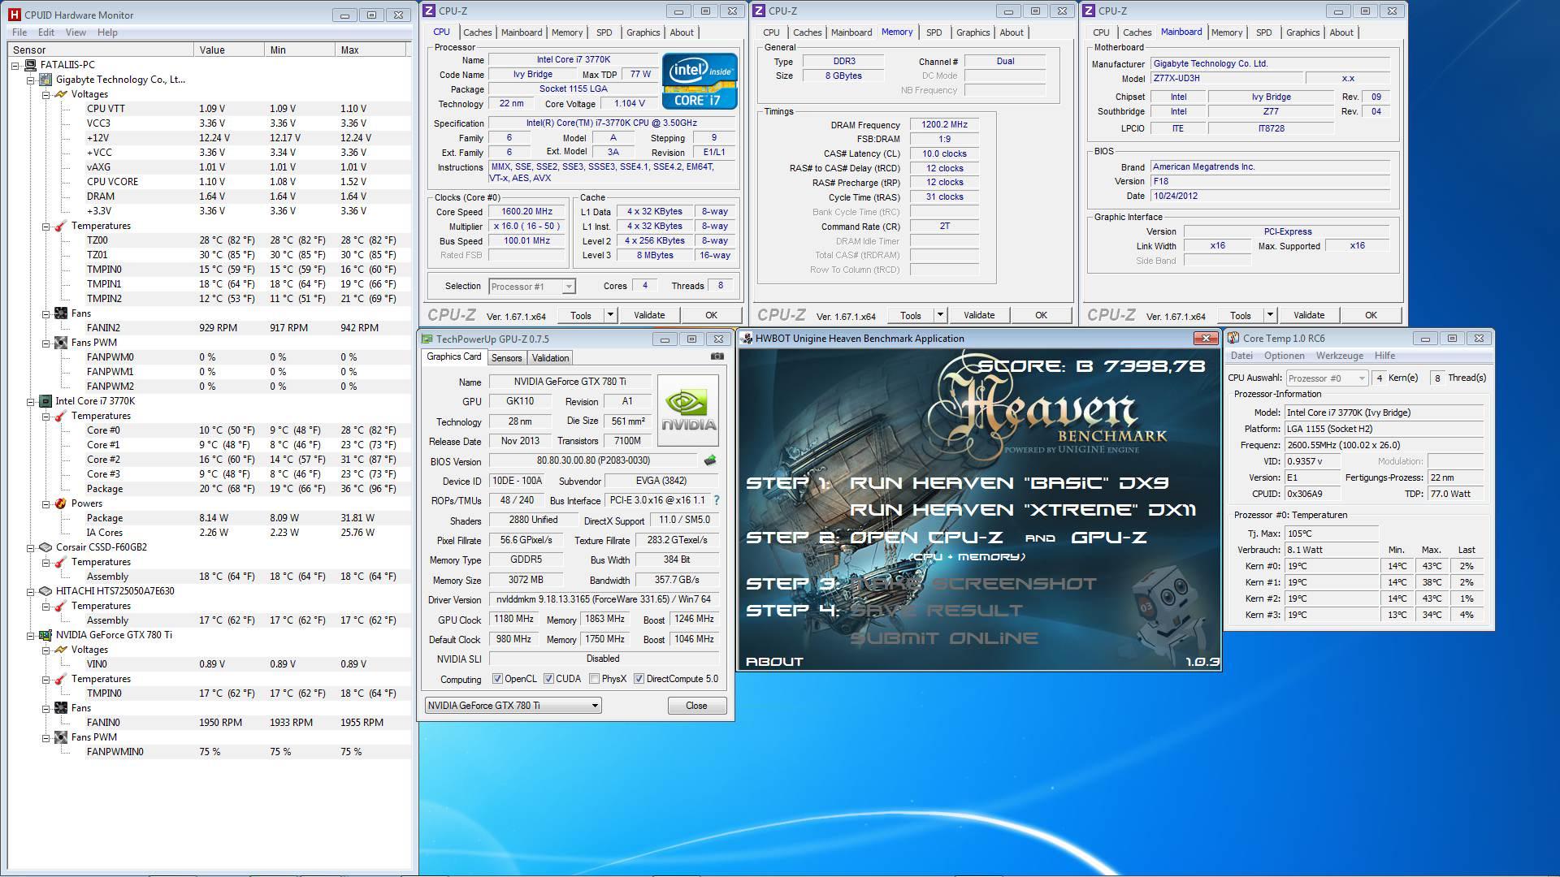This screenshot has height=877, width=1560.
Task: Click the Powers flame icon
Action: (x=61, y=503)
